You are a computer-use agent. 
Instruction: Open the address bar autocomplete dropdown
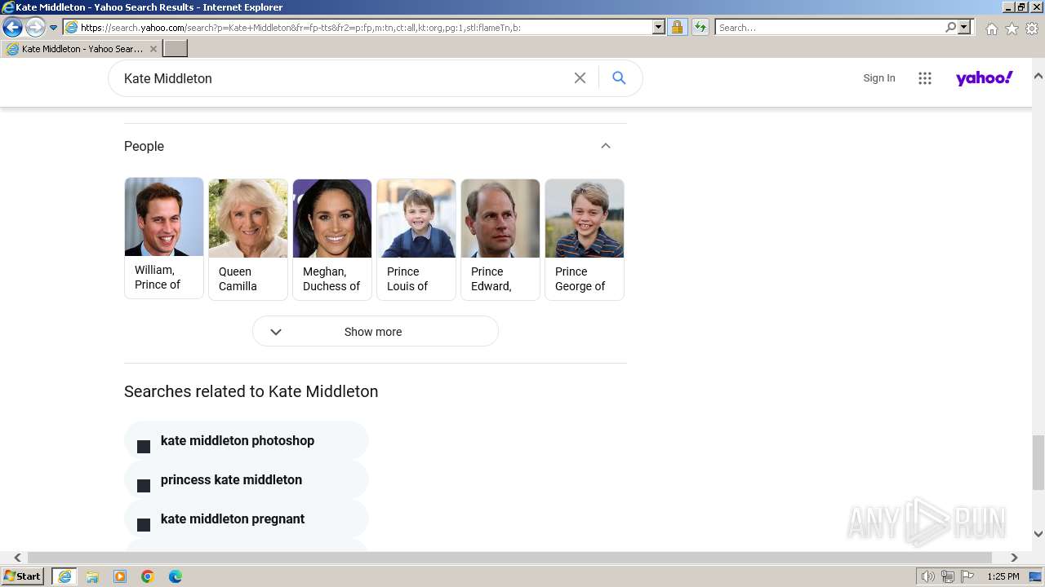tap(659, 28)
